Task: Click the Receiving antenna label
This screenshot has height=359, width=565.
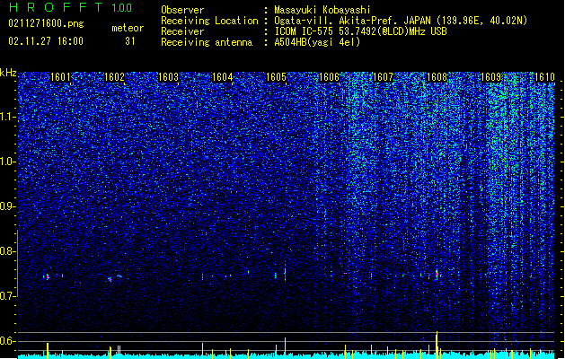Action: click(x=207, y=42)
